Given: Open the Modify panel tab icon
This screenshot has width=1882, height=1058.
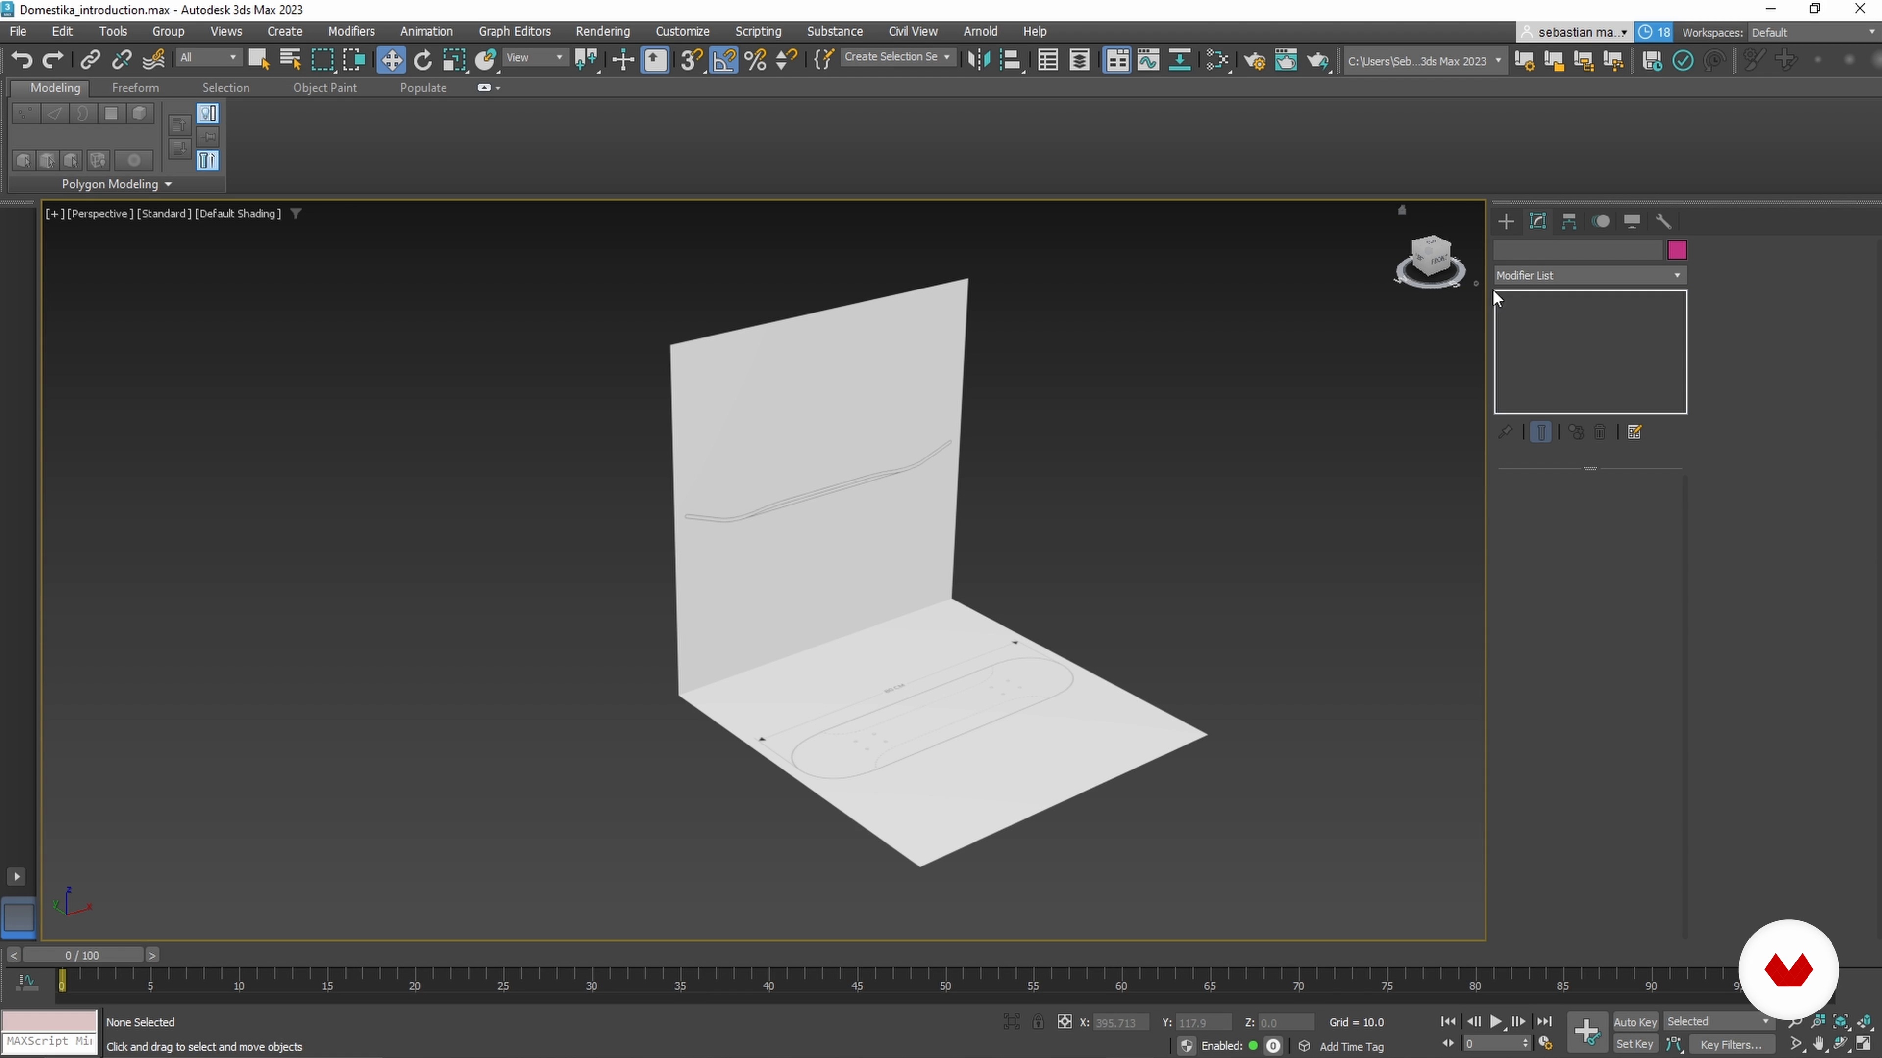Looking at the screenshot, I should coord(1537,221).
